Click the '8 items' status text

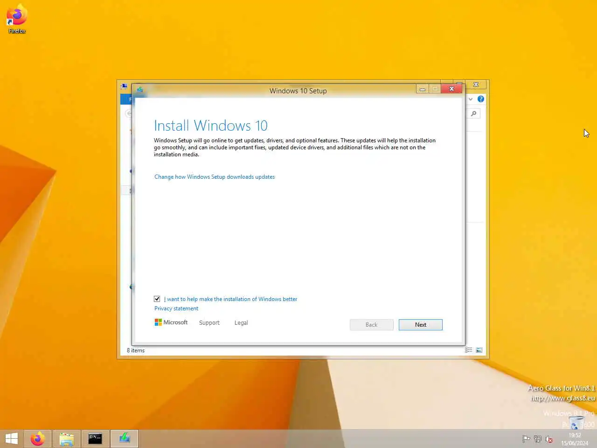point(136,350)
